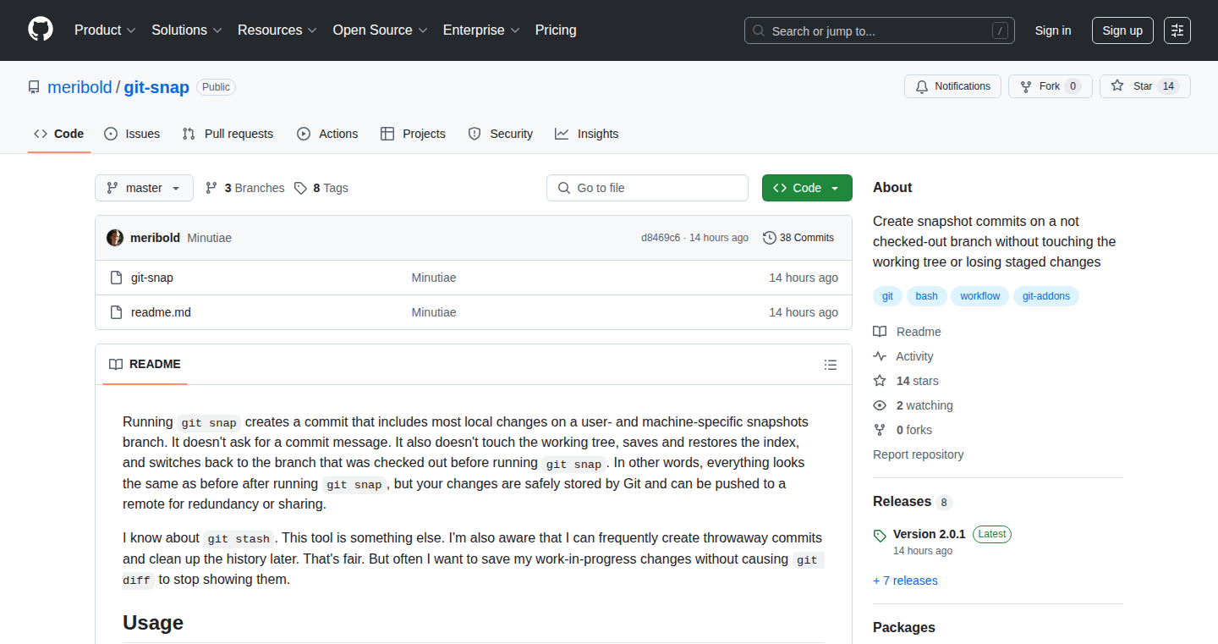Switch to the Issues tab
This screenshot has width=1218, height=644.
click(132, 134)
